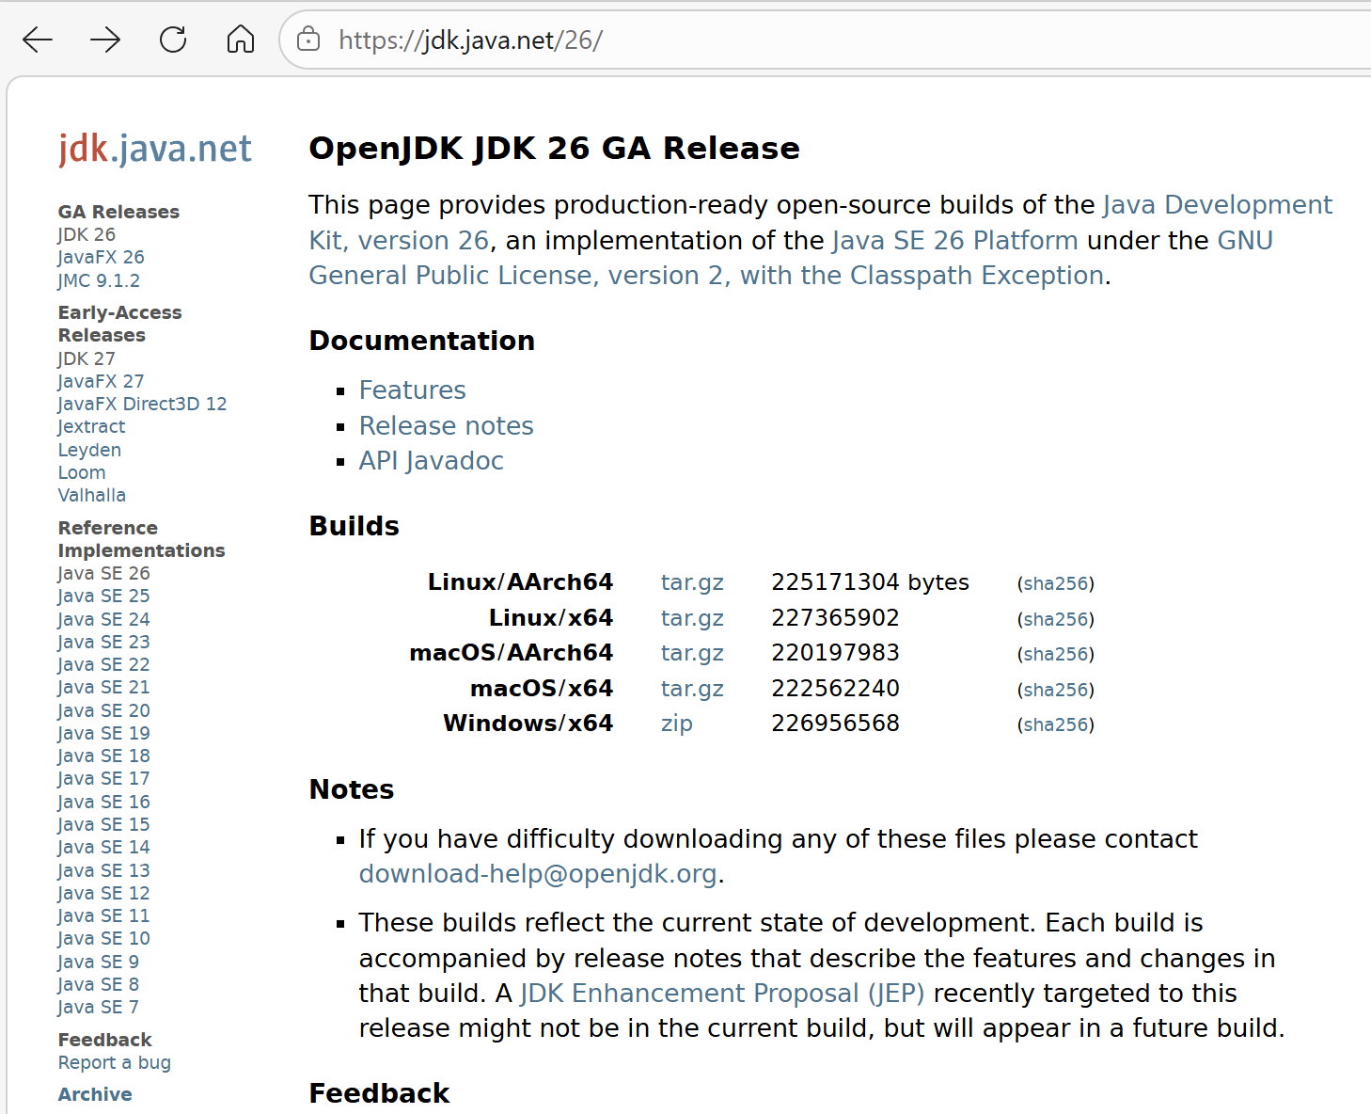Image resolution: width=1371 pixels, height=1114 pixels.
Task: Download the macOS/x64 tar.gz build
Action: click(692, 689)
